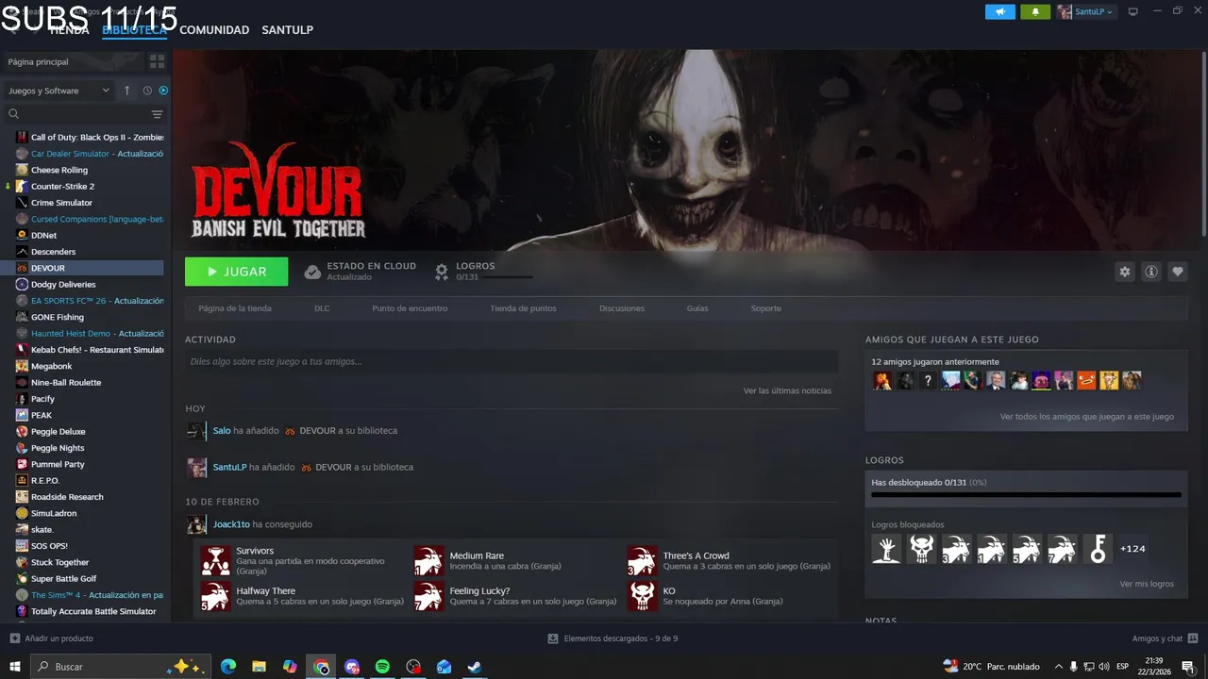Click Ver las últimas noticias link
1208x679 pixels.
787,390
